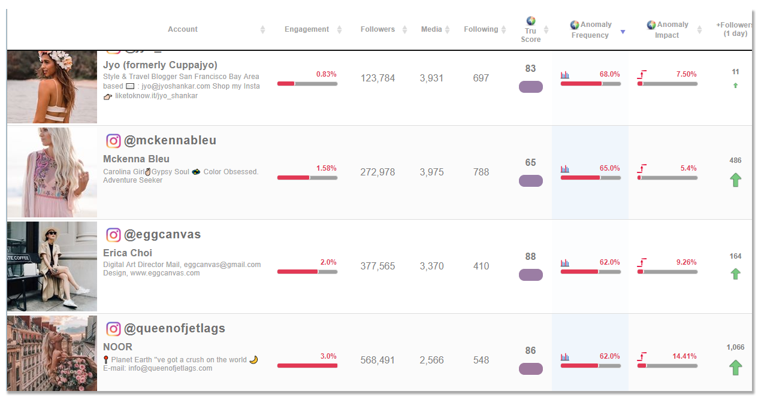Toggle Anomaly Frequency descending sort arrow
This screenshot has width=758, height=400.
point(623,32)
